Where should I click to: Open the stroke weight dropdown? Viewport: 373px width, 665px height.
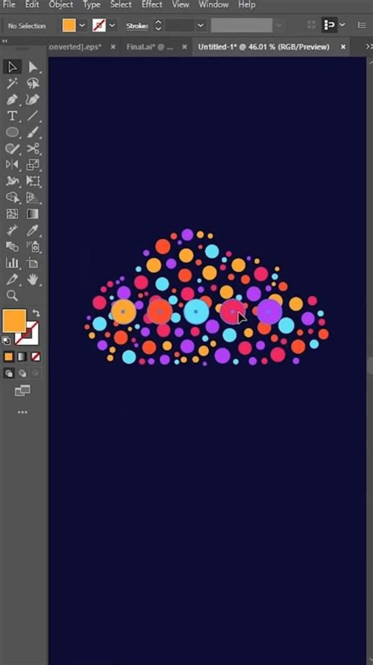tap(200, 25)
